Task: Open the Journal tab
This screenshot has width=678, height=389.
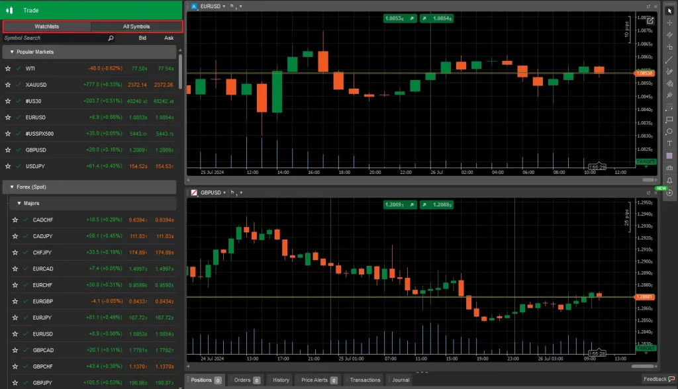Action: point(401,380)
